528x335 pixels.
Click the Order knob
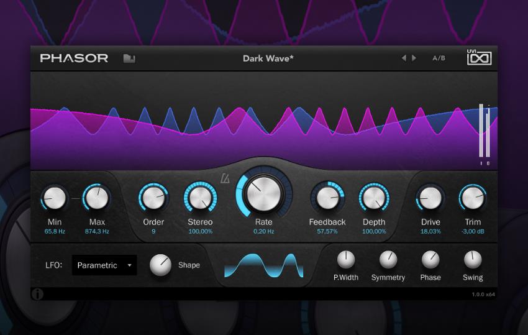pyautogui.click(x=153, y=198)
